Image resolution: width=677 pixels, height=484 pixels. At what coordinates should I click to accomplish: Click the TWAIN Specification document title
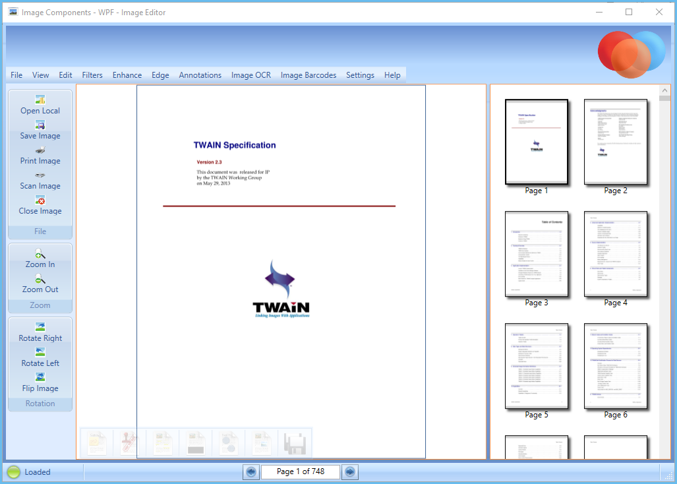click(235, 145)
